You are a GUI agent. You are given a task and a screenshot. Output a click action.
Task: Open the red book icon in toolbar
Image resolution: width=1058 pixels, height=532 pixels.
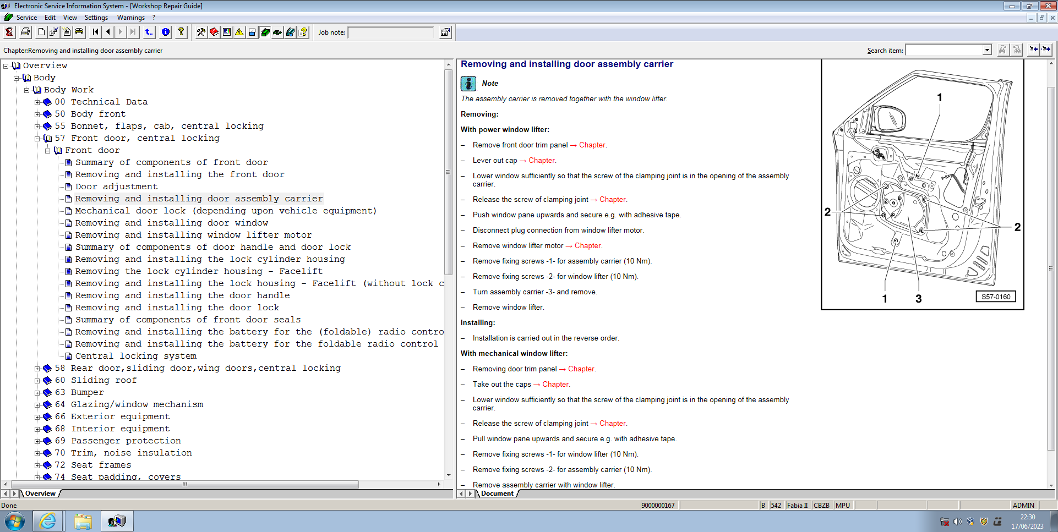point(214,32)
